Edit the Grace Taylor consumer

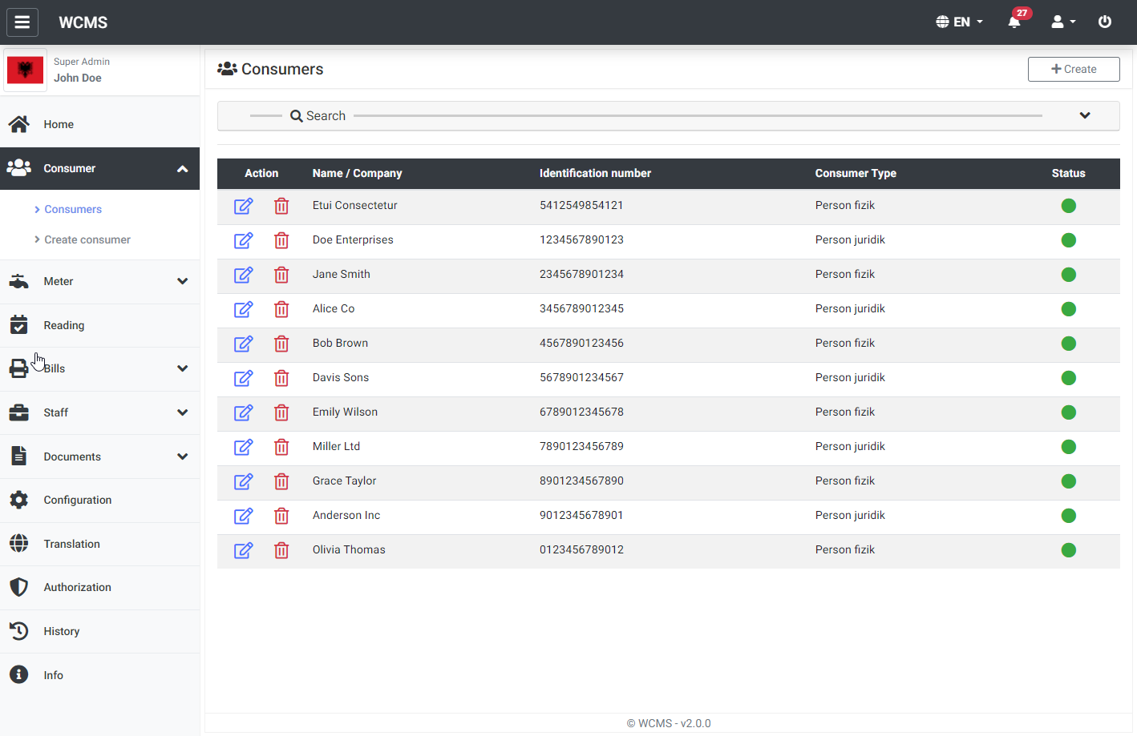point(244,481)
